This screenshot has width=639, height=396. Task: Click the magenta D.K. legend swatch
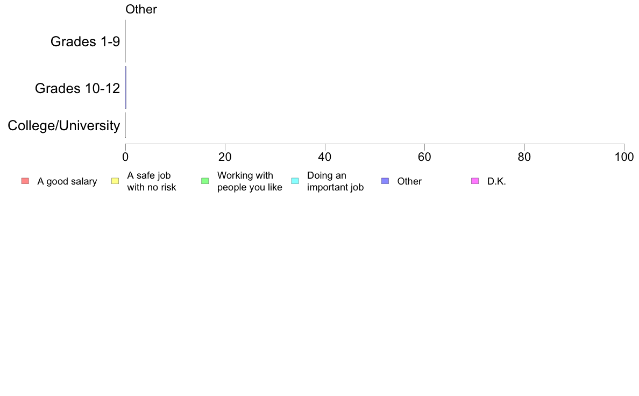475,181
